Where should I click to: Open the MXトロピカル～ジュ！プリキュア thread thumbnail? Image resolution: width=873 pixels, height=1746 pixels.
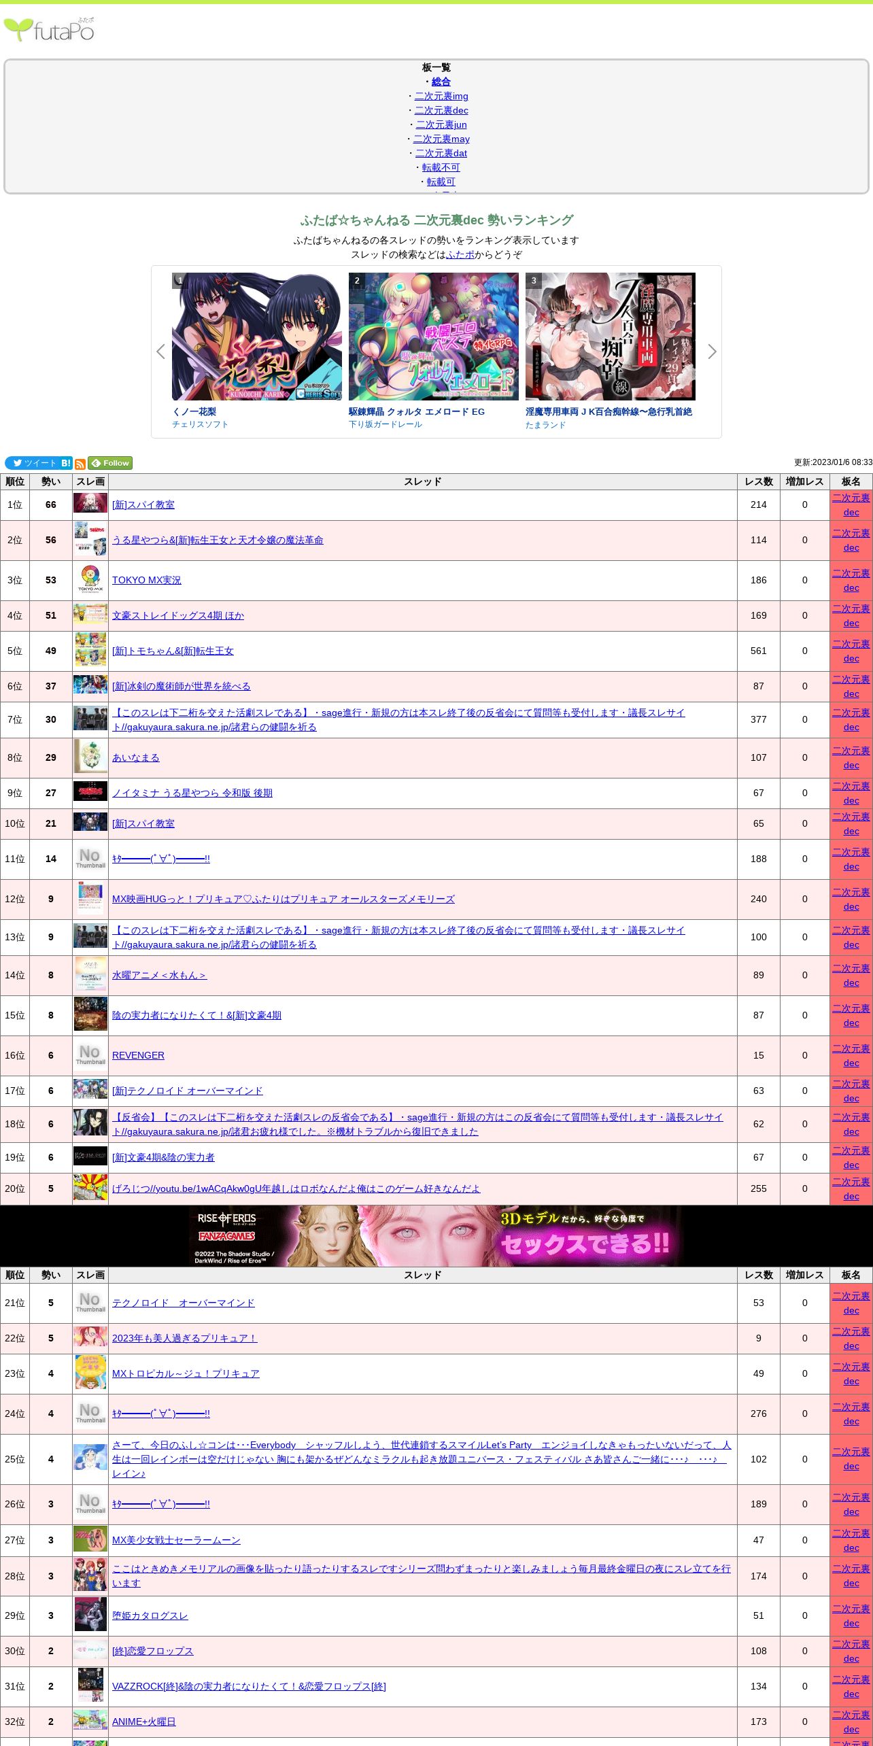pos(90,1373)
